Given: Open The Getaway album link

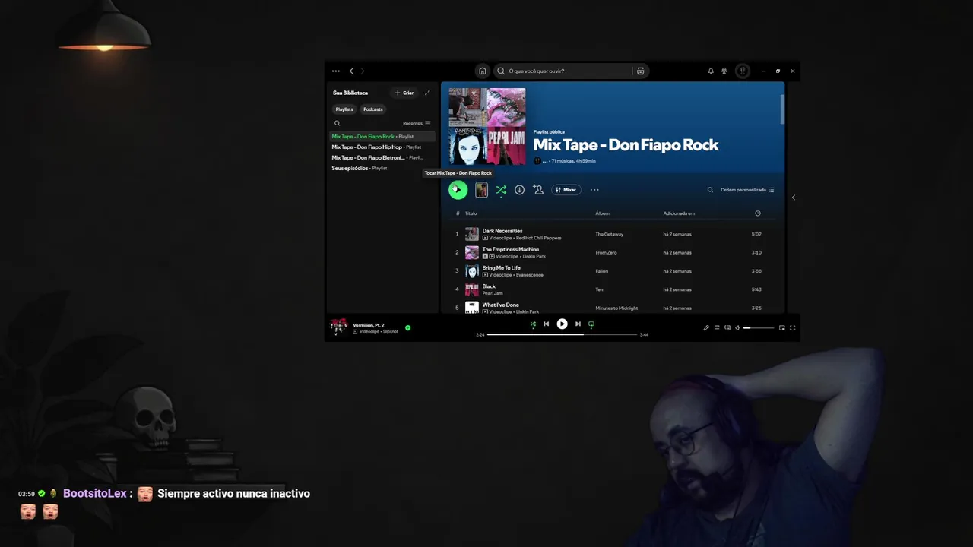Looking at the screenshot, I should (610, 234).
